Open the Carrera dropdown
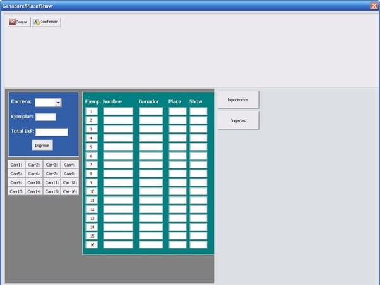The width and height of the screenshot is (380, 285). [58, 103]
